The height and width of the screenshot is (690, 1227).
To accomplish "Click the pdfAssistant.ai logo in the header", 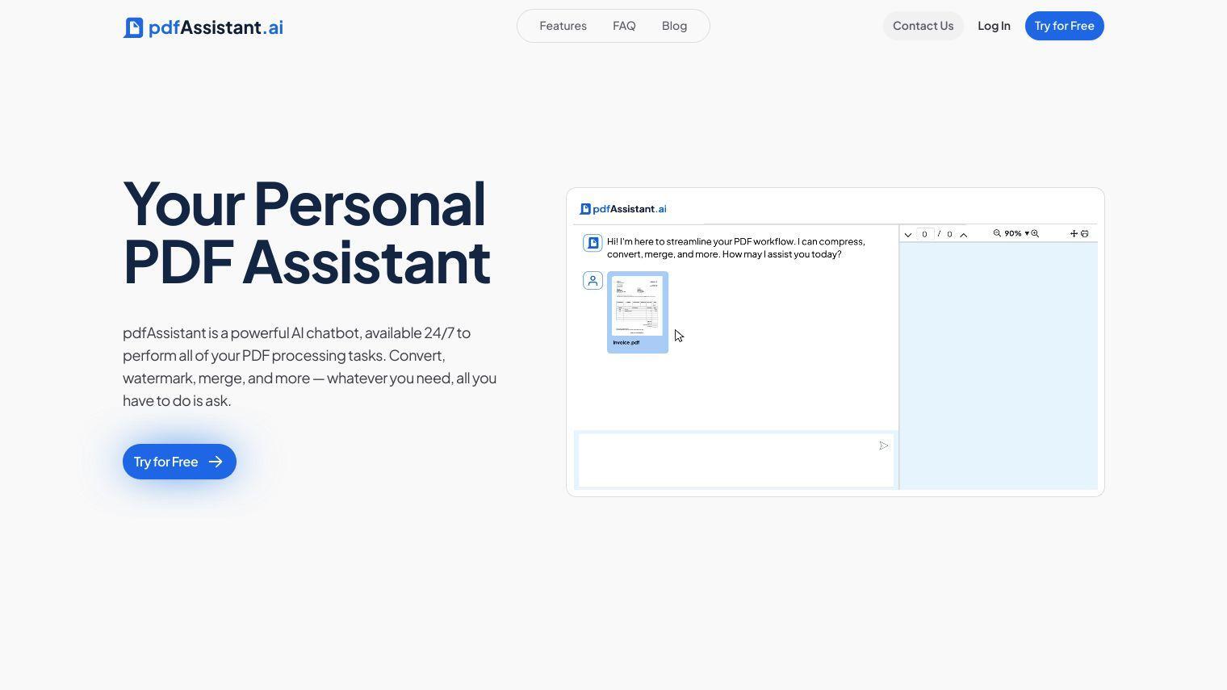I will click(203, 27).
